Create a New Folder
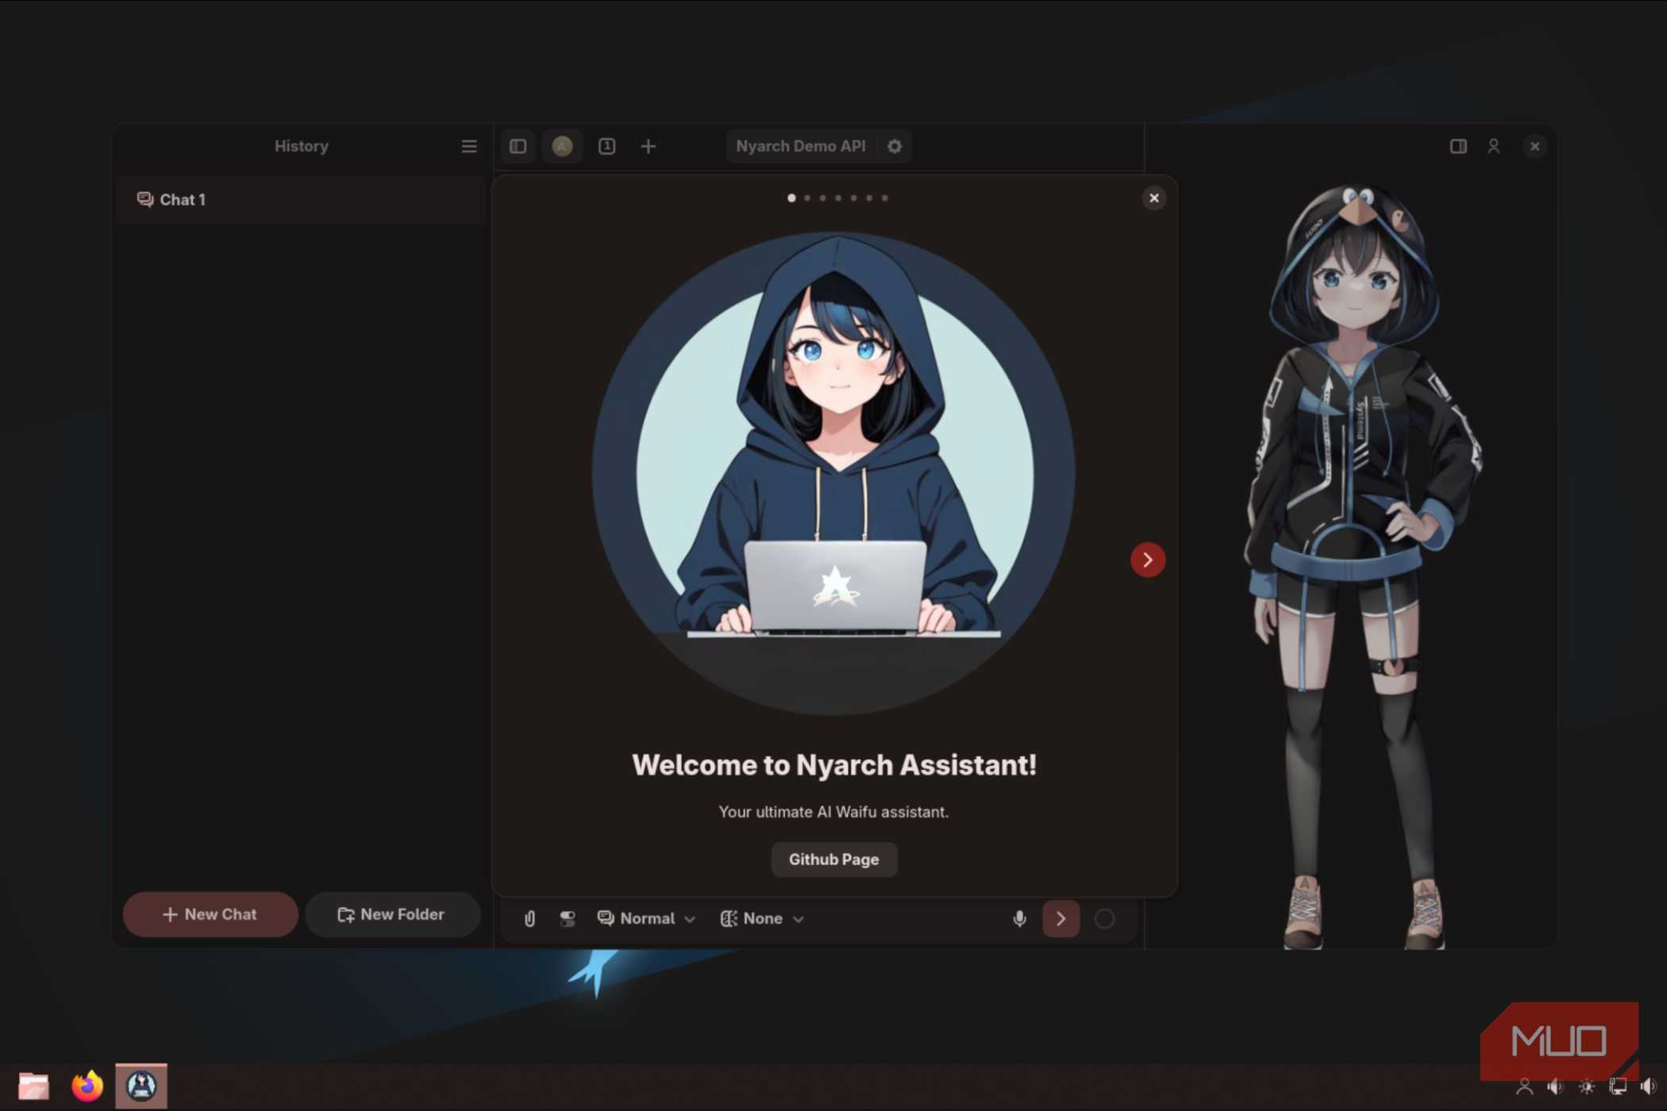Viewport: 1667px width, 1111px height. coord(392,914)
